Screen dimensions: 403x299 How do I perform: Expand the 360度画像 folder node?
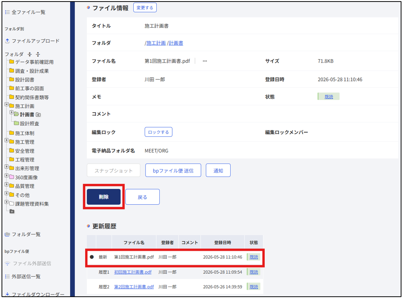(x=7, y=175)
